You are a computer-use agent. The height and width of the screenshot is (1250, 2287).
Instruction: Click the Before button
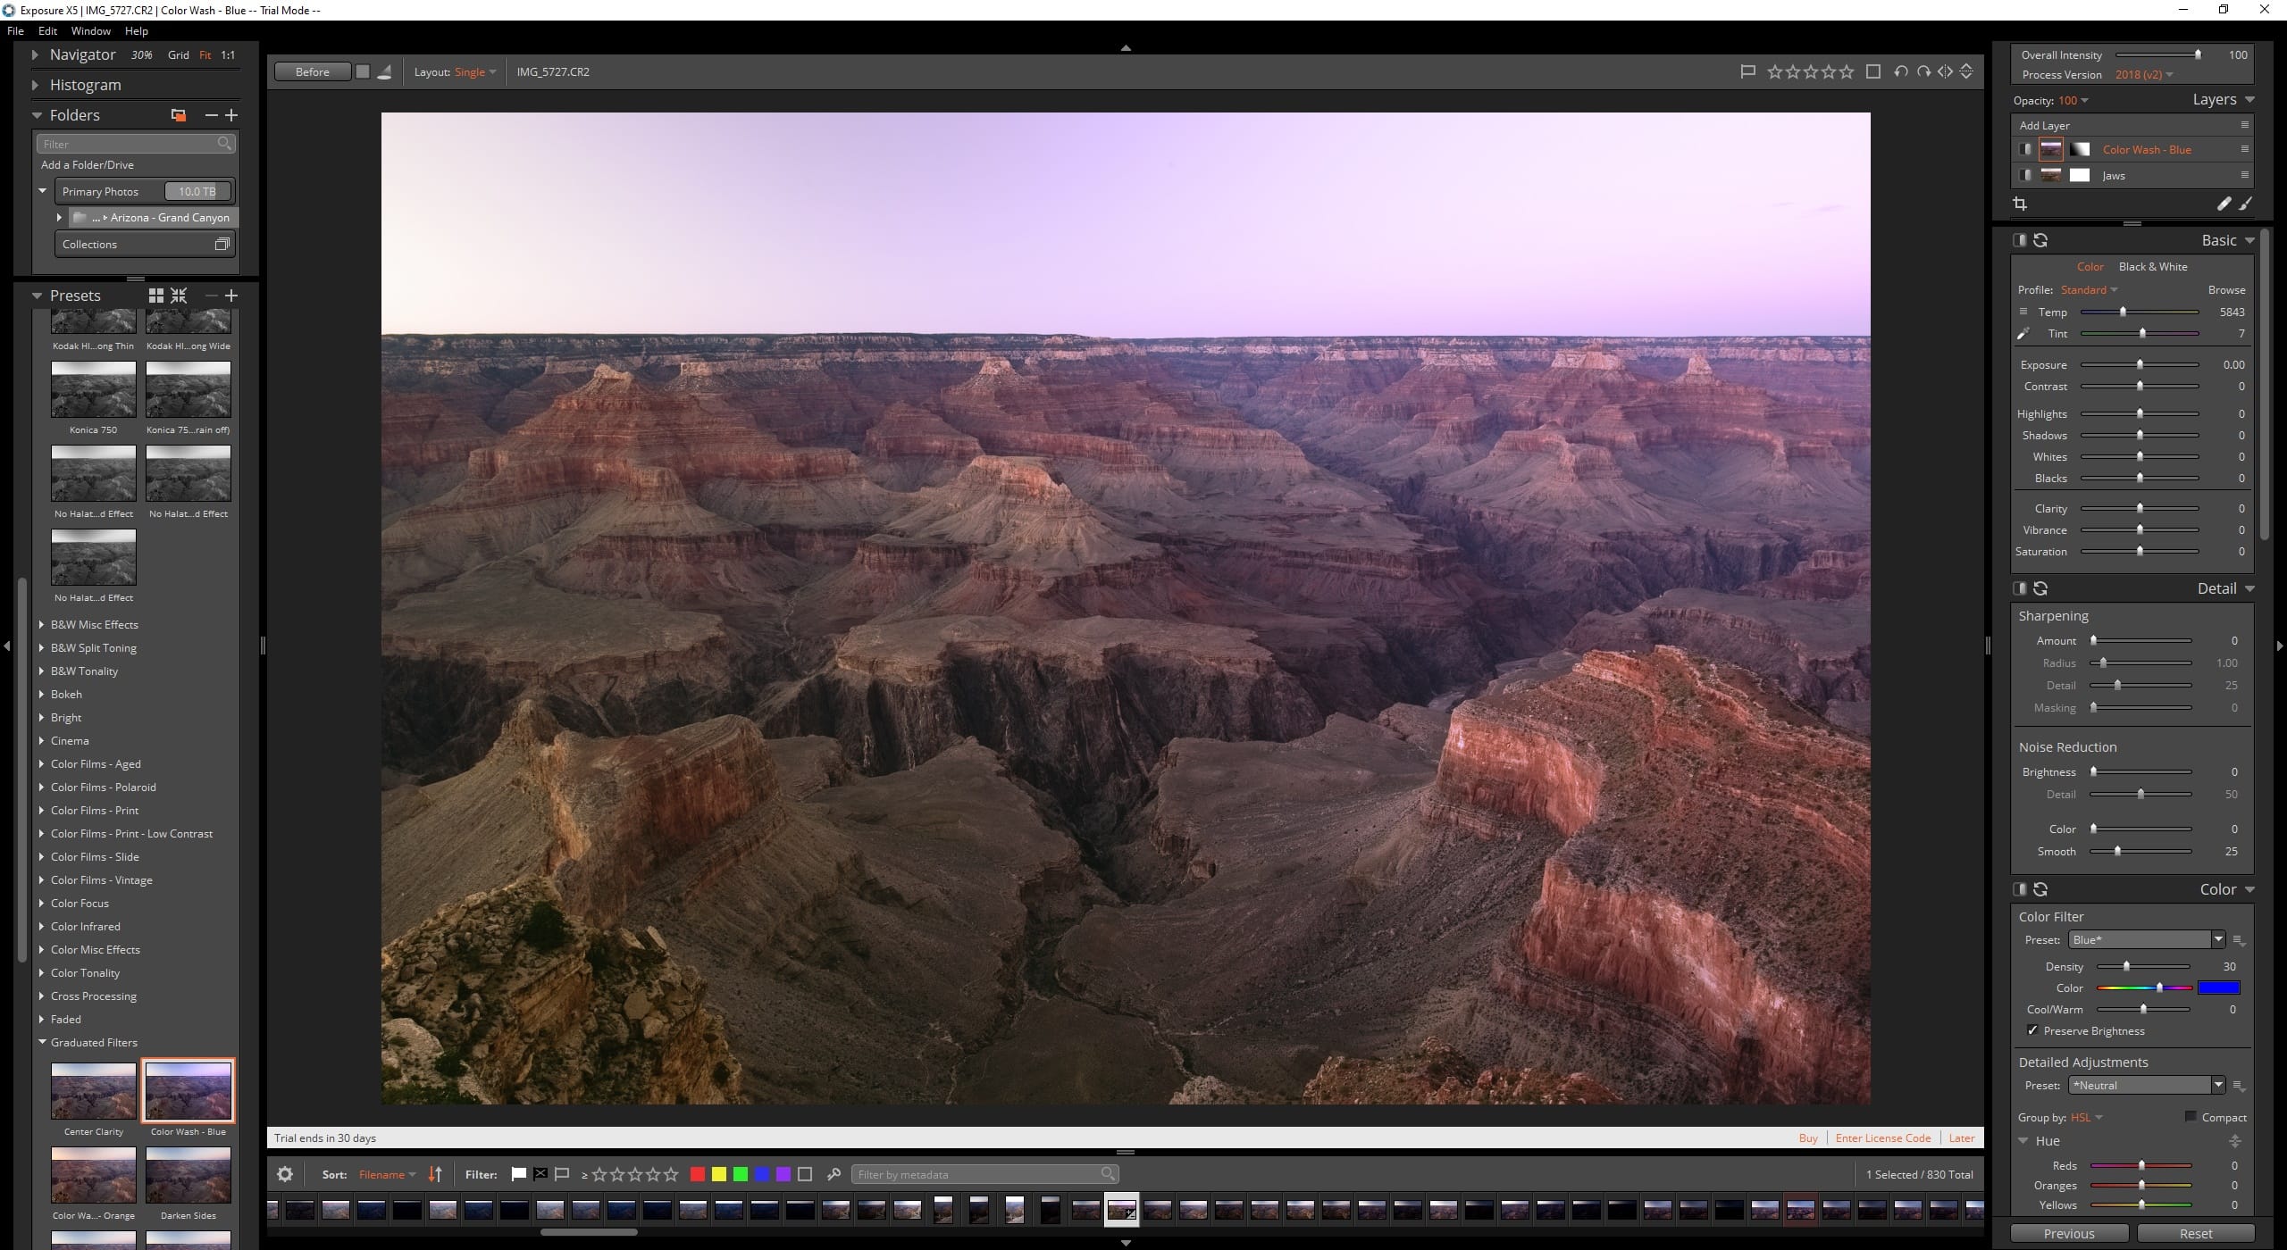coord(312,71)
